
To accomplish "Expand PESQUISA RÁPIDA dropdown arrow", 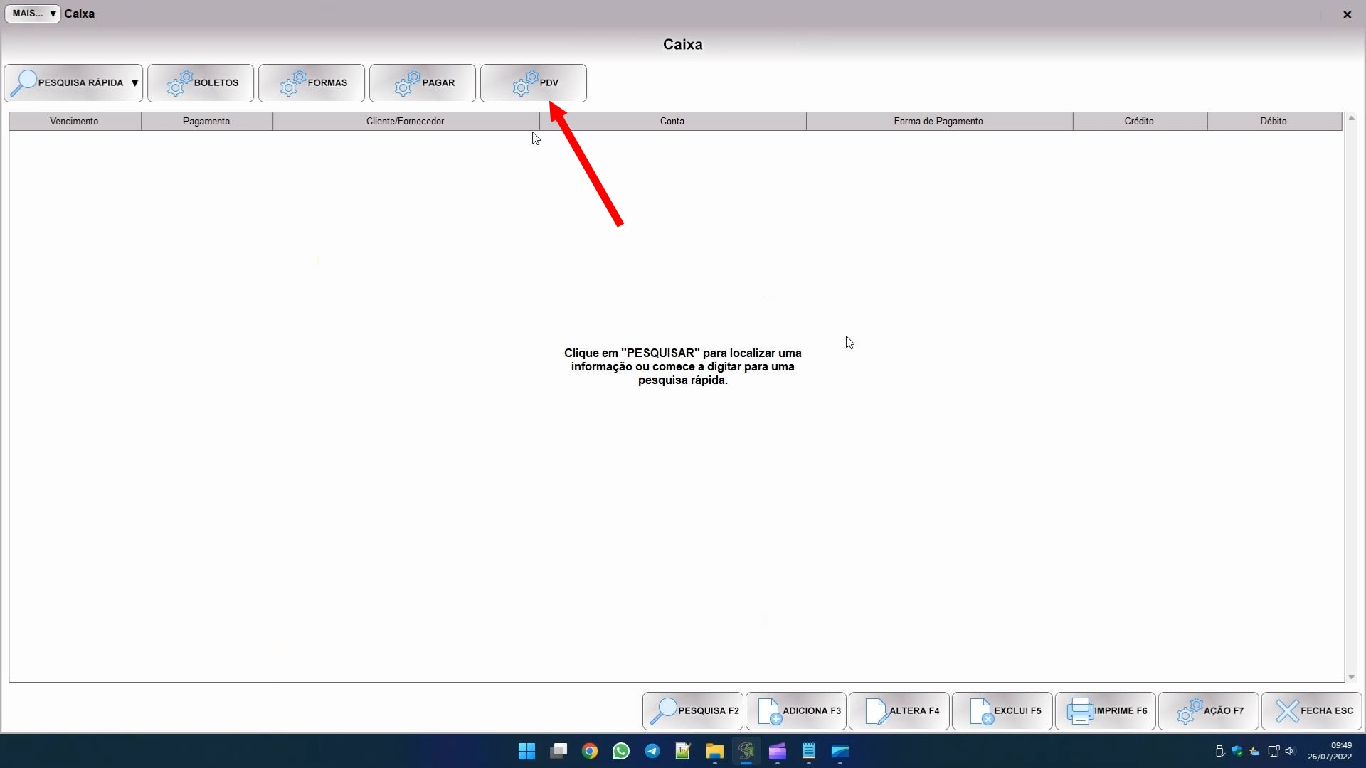I will click(x=134, y=83).
